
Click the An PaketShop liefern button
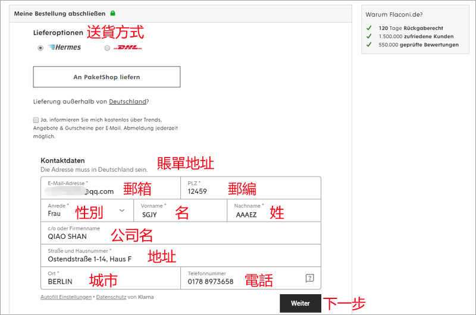pyautogui.click(x=107, y=77)
